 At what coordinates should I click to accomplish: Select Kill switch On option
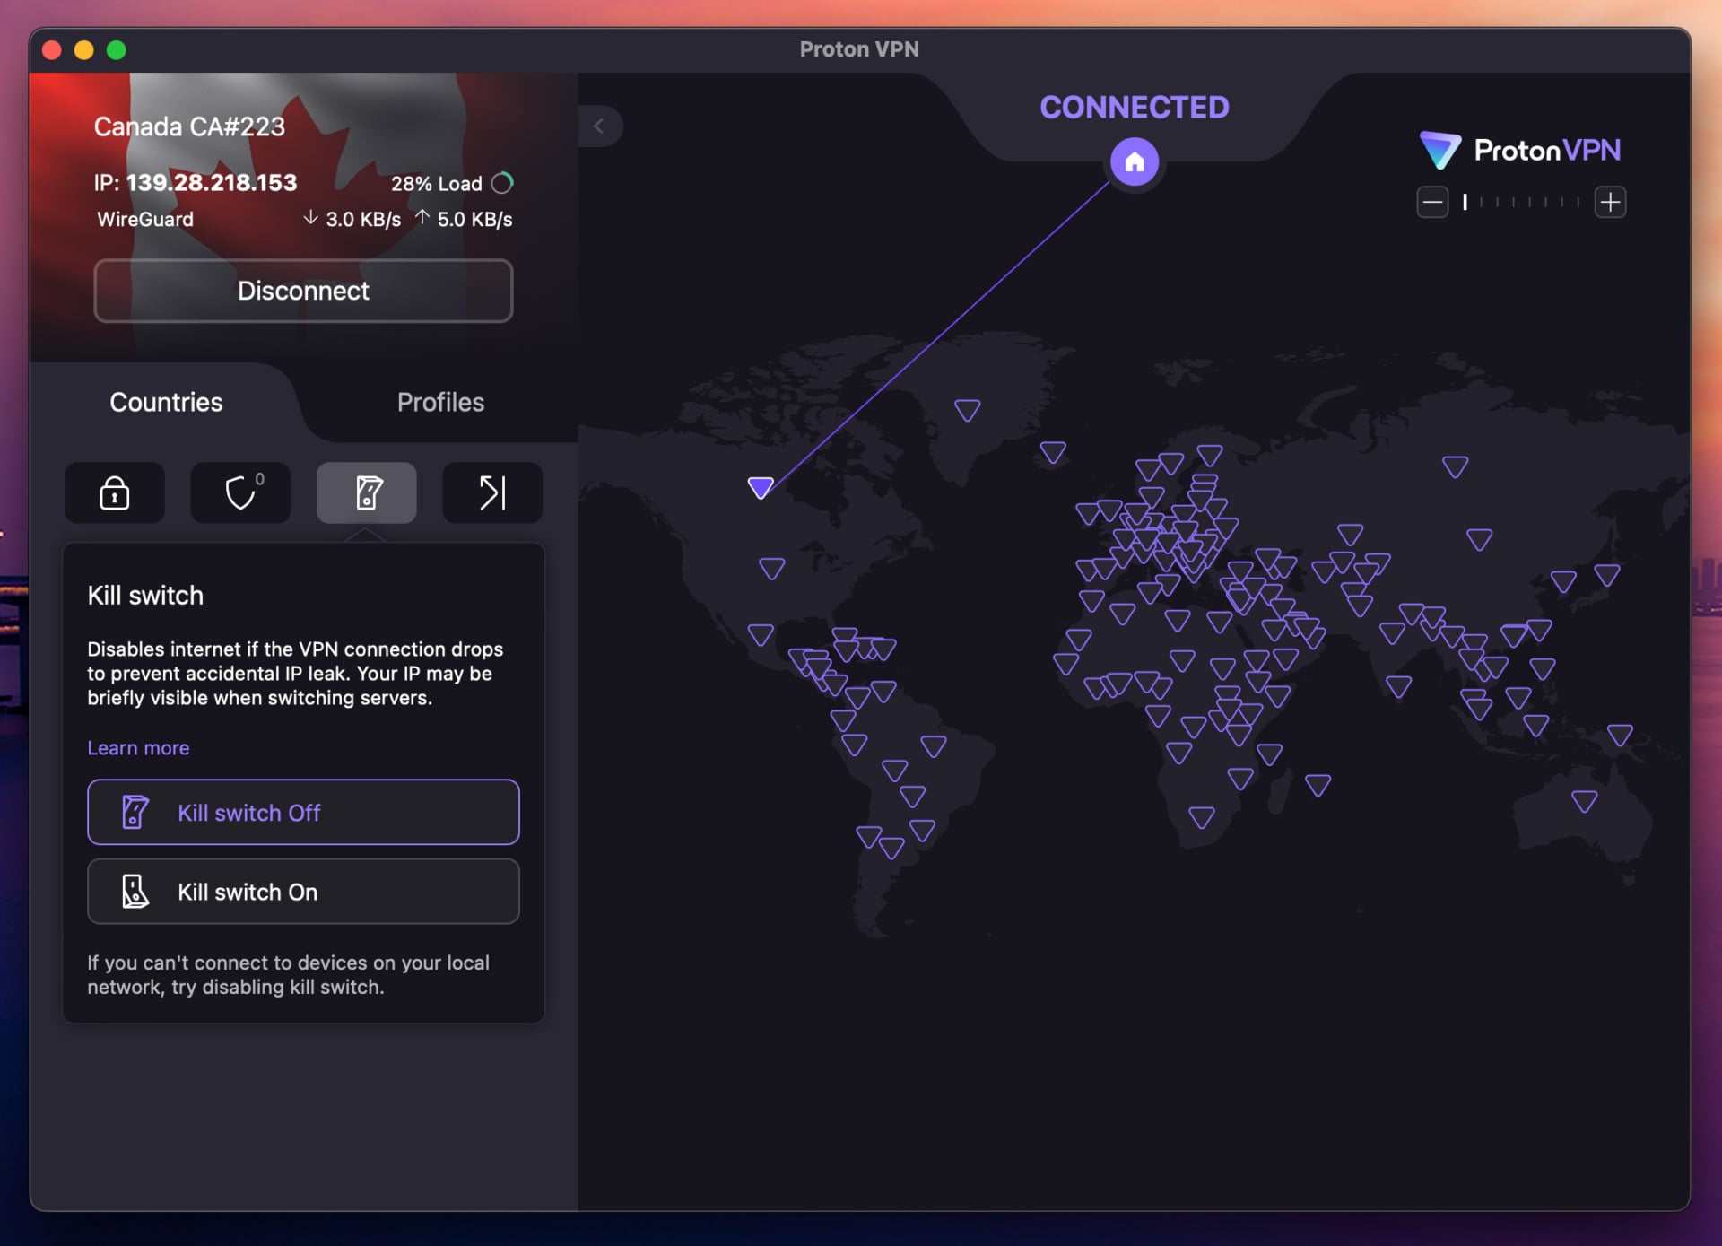(x=303, y=892)
